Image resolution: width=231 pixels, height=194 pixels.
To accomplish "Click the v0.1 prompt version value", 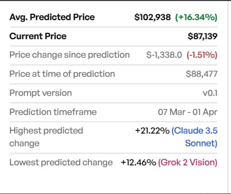I will [x=210, y=93].
